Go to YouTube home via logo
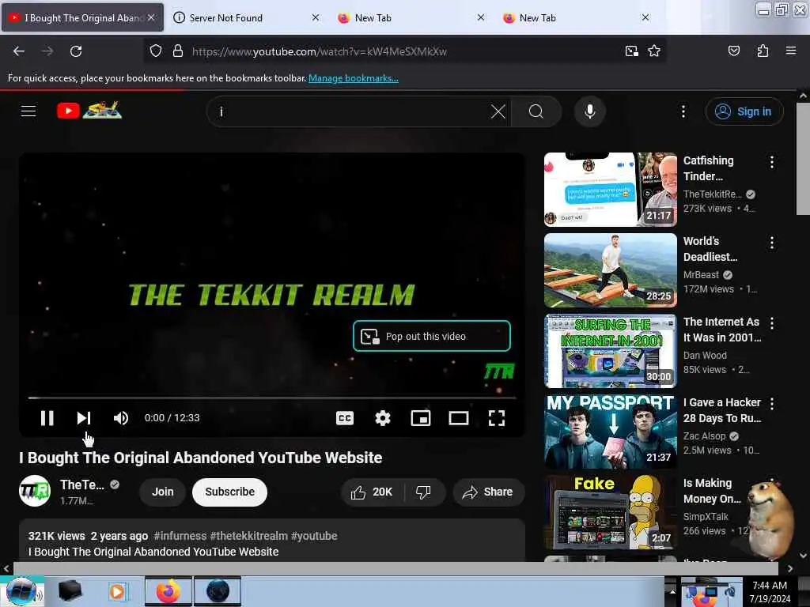Viewport: 810px width, 607px height. pyautogui.click(x=89, y=111)
